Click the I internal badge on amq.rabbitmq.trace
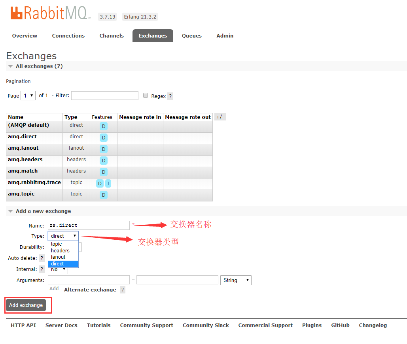This screenshot has height=344, width=407. pyautogui.click(x=108, y=184)
